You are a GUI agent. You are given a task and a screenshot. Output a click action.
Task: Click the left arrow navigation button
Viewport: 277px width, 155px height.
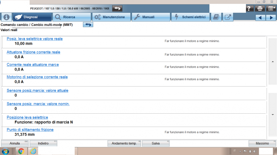click(260, 17)
